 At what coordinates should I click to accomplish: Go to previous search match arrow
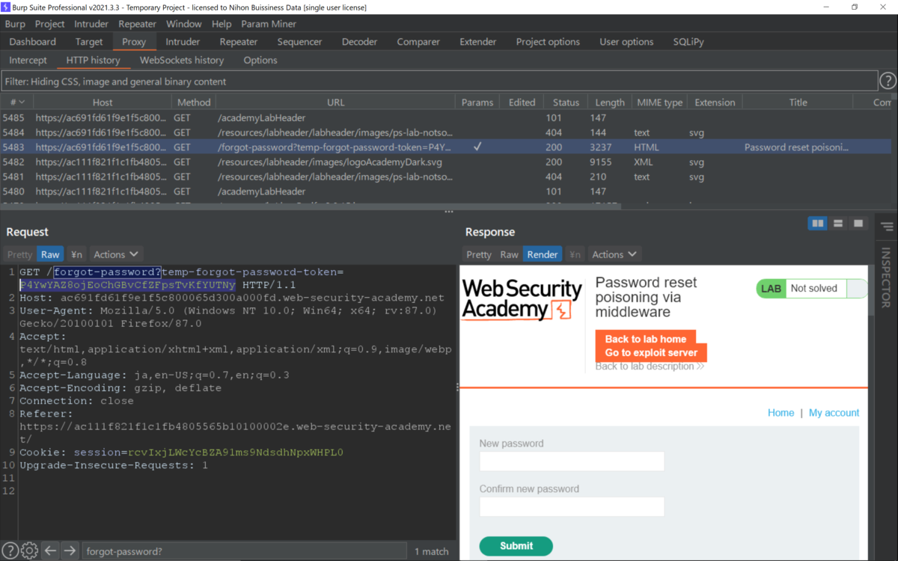[x=50, y=551]
